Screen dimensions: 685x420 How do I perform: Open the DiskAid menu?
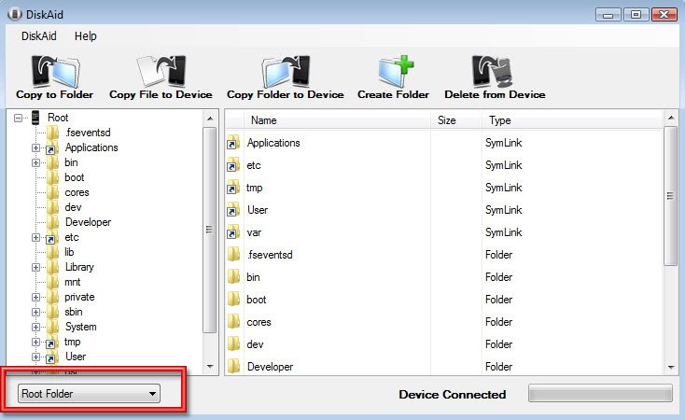(x=39, y=35)
